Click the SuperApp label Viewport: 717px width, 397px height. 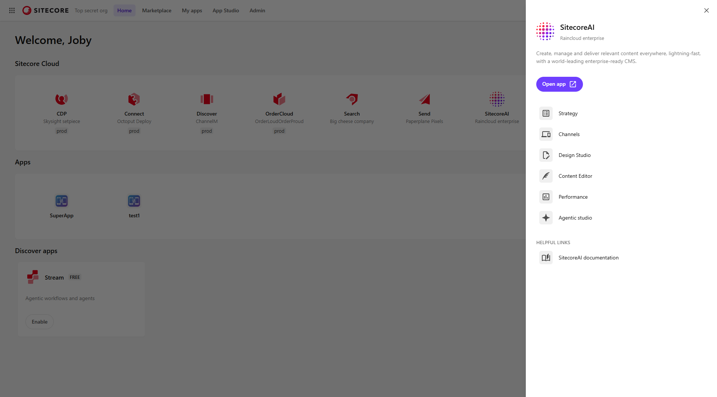(x=62, y=216)
